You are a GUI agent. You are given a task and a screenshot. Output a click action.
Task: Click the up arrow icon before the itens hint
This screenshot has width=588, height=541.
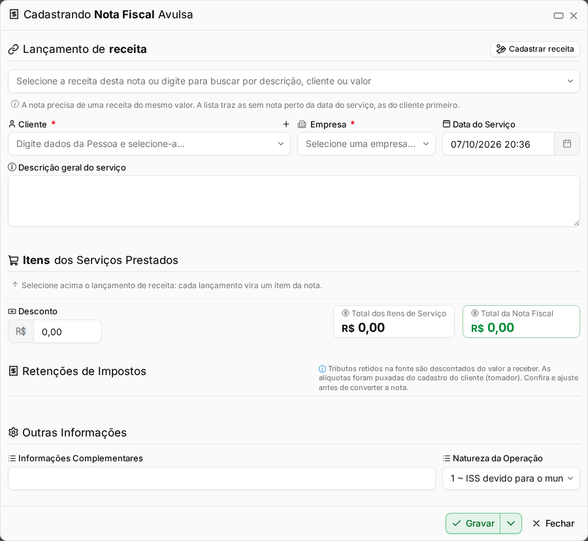[x=15, y=285]
